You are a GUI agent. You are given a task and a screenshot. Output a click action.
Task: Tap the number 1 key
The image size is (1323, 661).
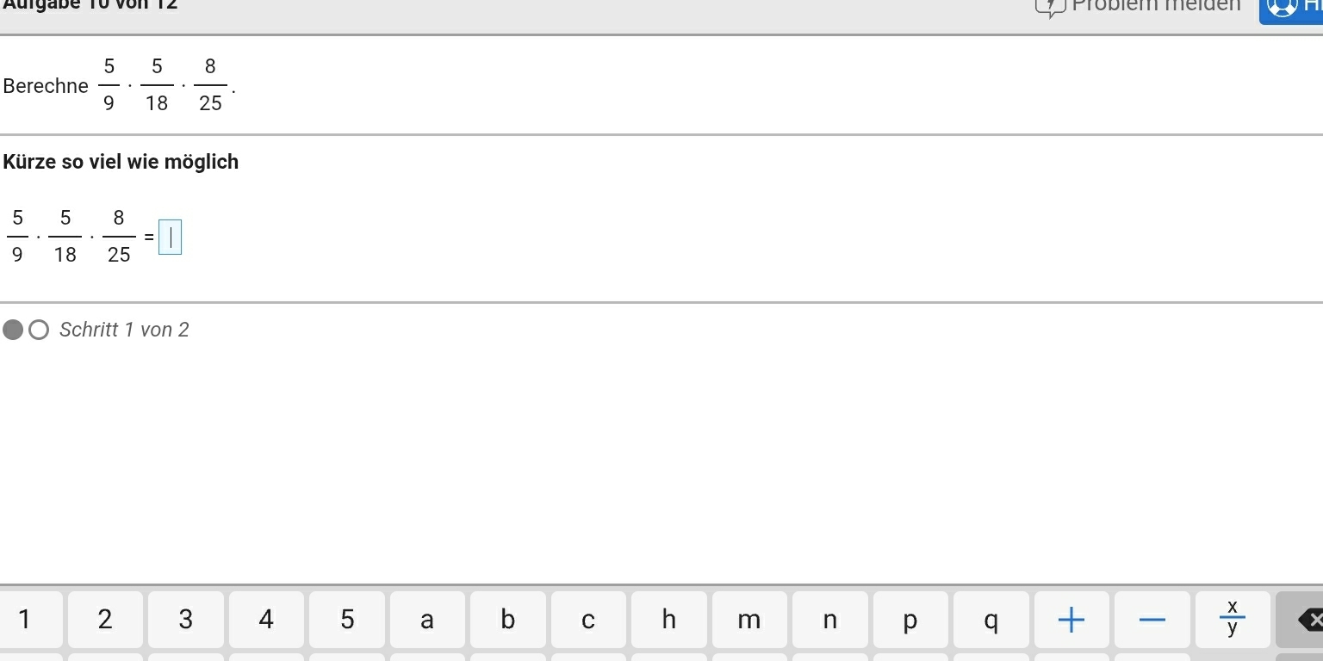pyautogui.click(x=25, y=620)
